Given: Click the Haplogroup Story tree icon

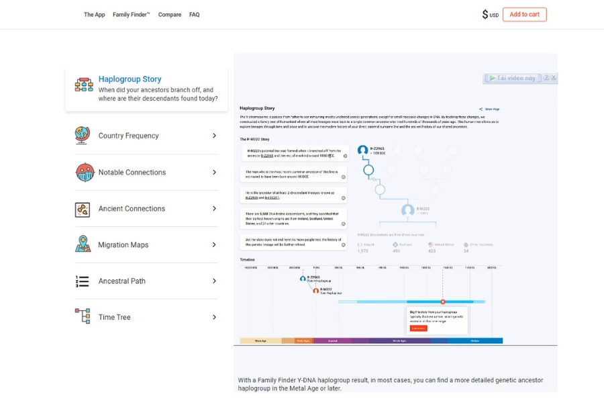Looking at the screenshot, I should point(84,85).
